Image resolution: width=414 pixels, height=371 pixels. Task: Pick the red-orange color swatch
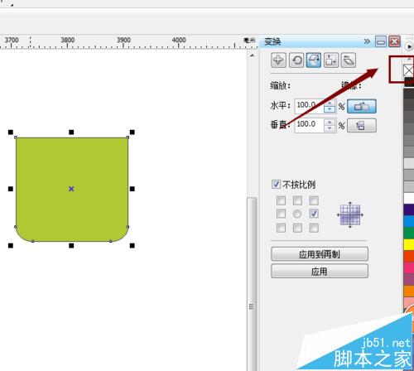409,256
